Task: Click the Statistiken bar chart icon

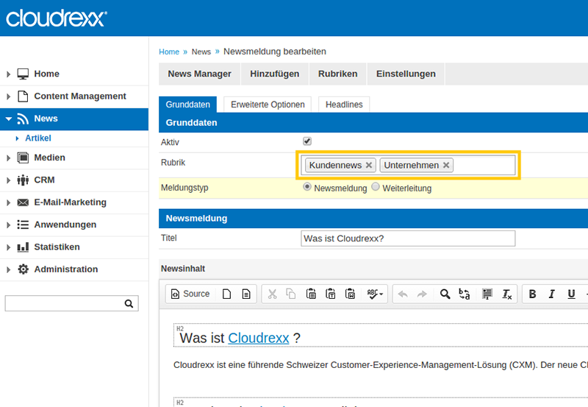Action: pyautogui.click(x=23, y=247)
